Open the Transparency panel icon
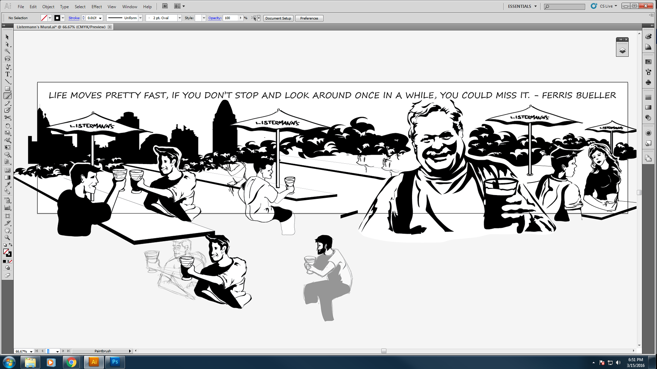Viewport: 657px width, 369px height. tap(648, 118)
